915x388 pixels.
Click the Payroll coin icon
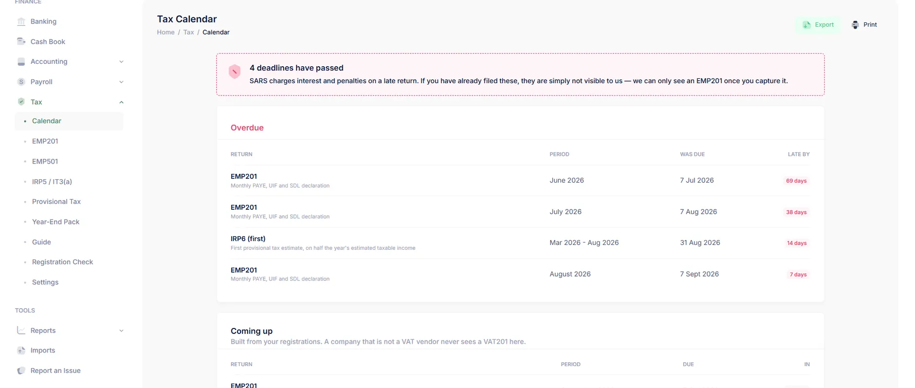click(21, 82)
